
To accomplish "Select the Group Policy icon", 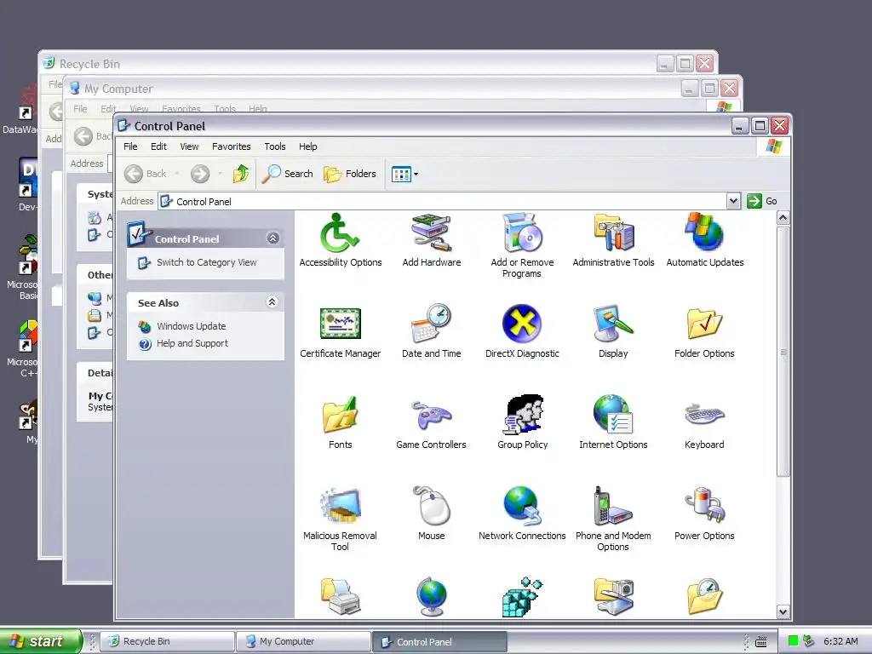I will (x=522, y=422).
